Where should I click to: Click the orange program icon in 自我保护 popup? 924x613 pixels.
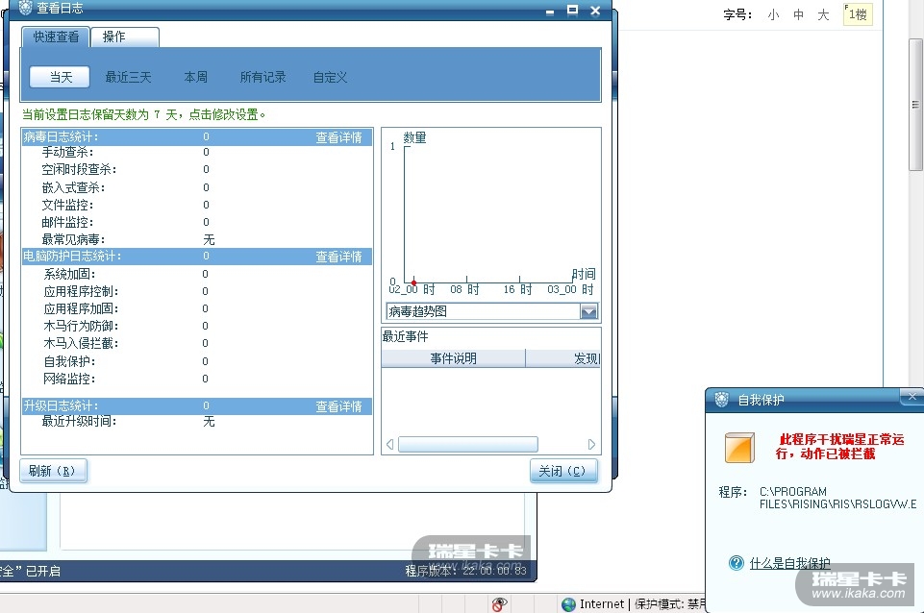[x=739, y=448]
